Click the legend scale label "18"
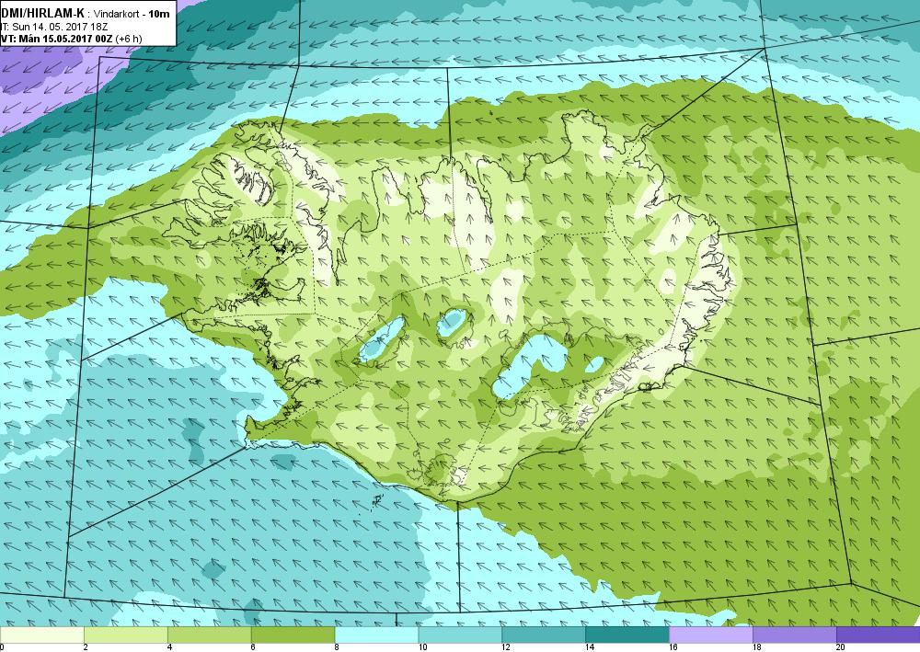Viewport: 920px width, 652px height. [x=757, y=647]
